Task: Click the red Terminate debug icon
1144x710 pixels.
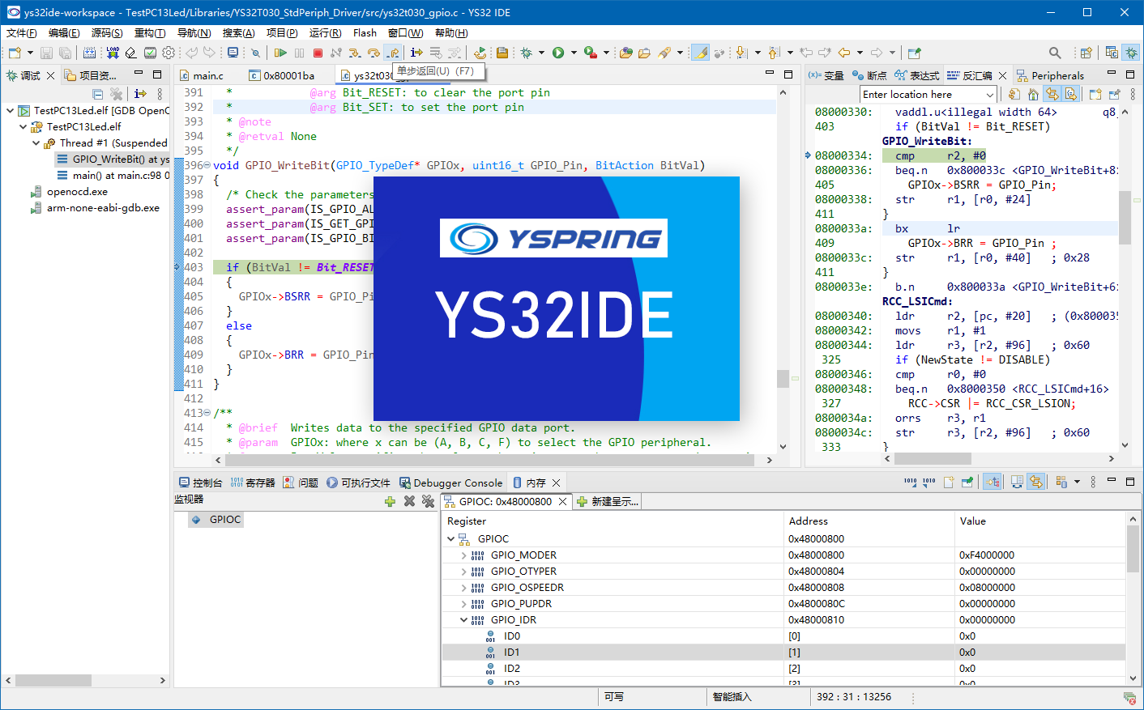Action: [x=318, y=53]
